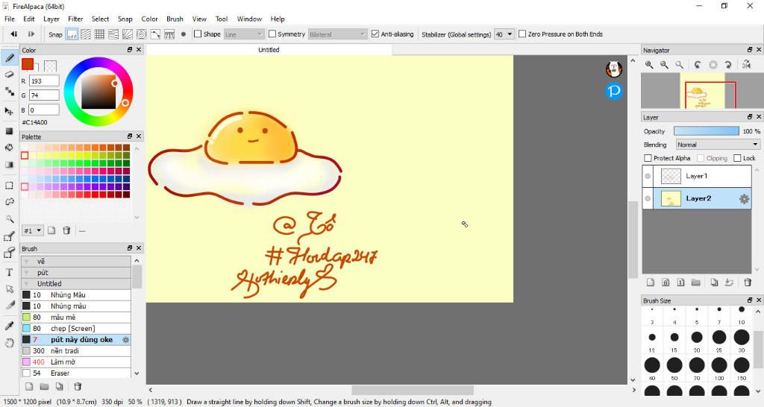Toggle the Shape checkbox

198,34
